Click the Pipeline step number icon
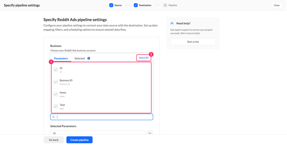 pos(165,5)
